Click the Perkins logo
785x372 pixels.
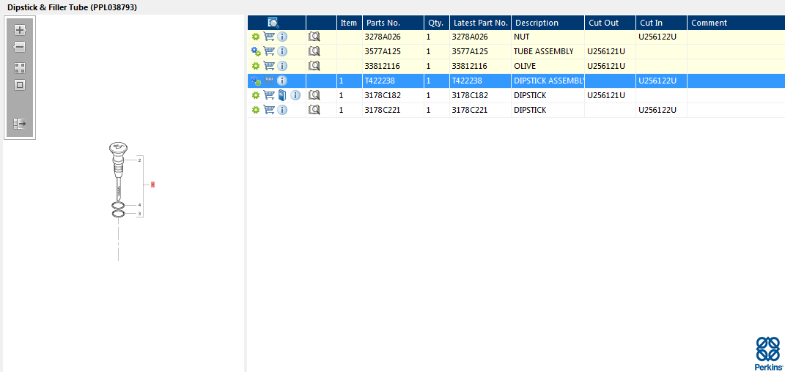pyautogui.click(x=767, y=353)
